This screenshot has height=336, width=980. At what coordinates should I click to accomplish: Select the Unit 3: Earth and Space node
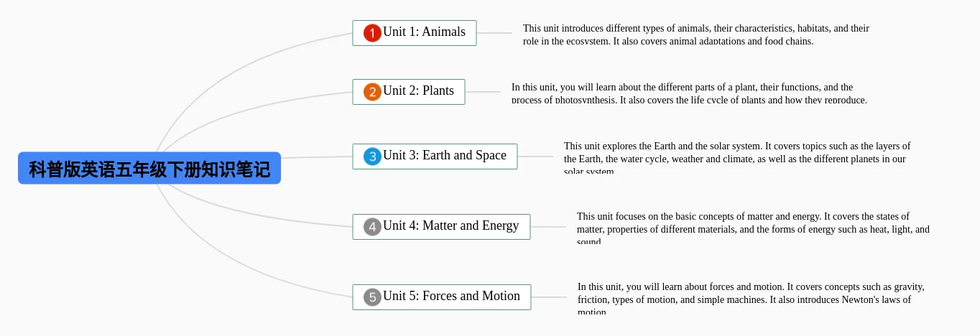435,157
